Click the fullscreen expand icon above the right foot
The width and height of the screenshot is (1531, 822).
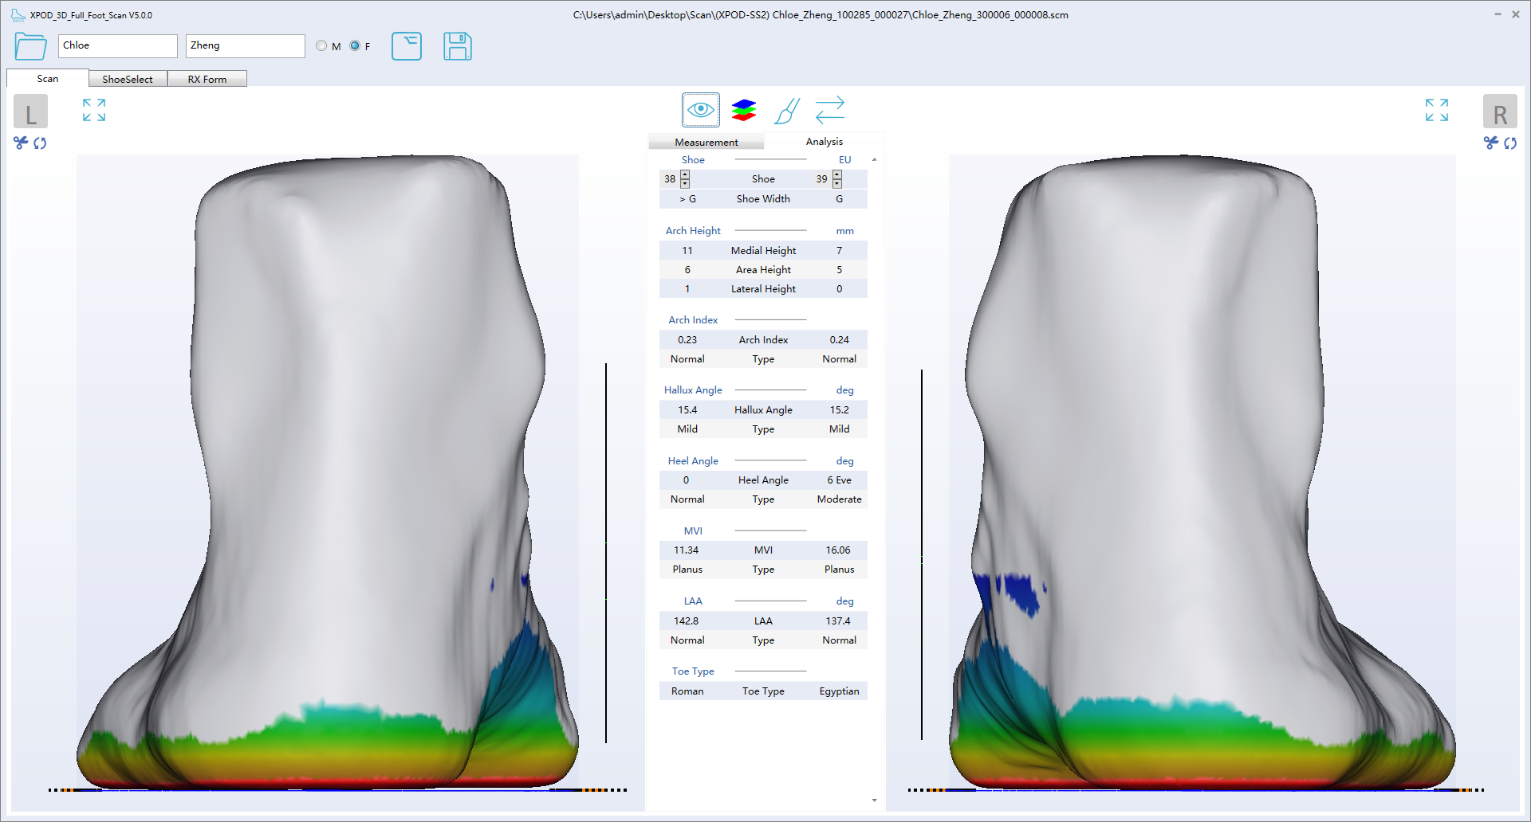click(x=1435, y=110)
